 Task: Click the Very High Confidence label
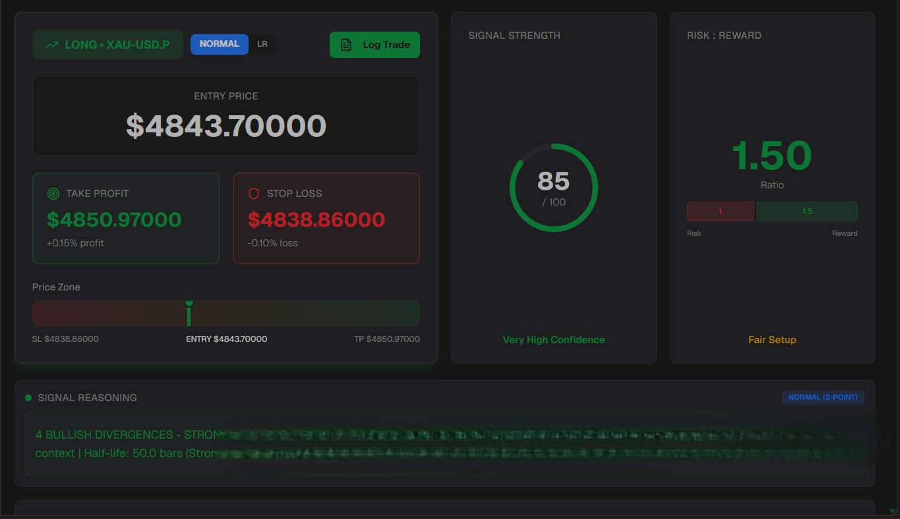tap(553, 340)
